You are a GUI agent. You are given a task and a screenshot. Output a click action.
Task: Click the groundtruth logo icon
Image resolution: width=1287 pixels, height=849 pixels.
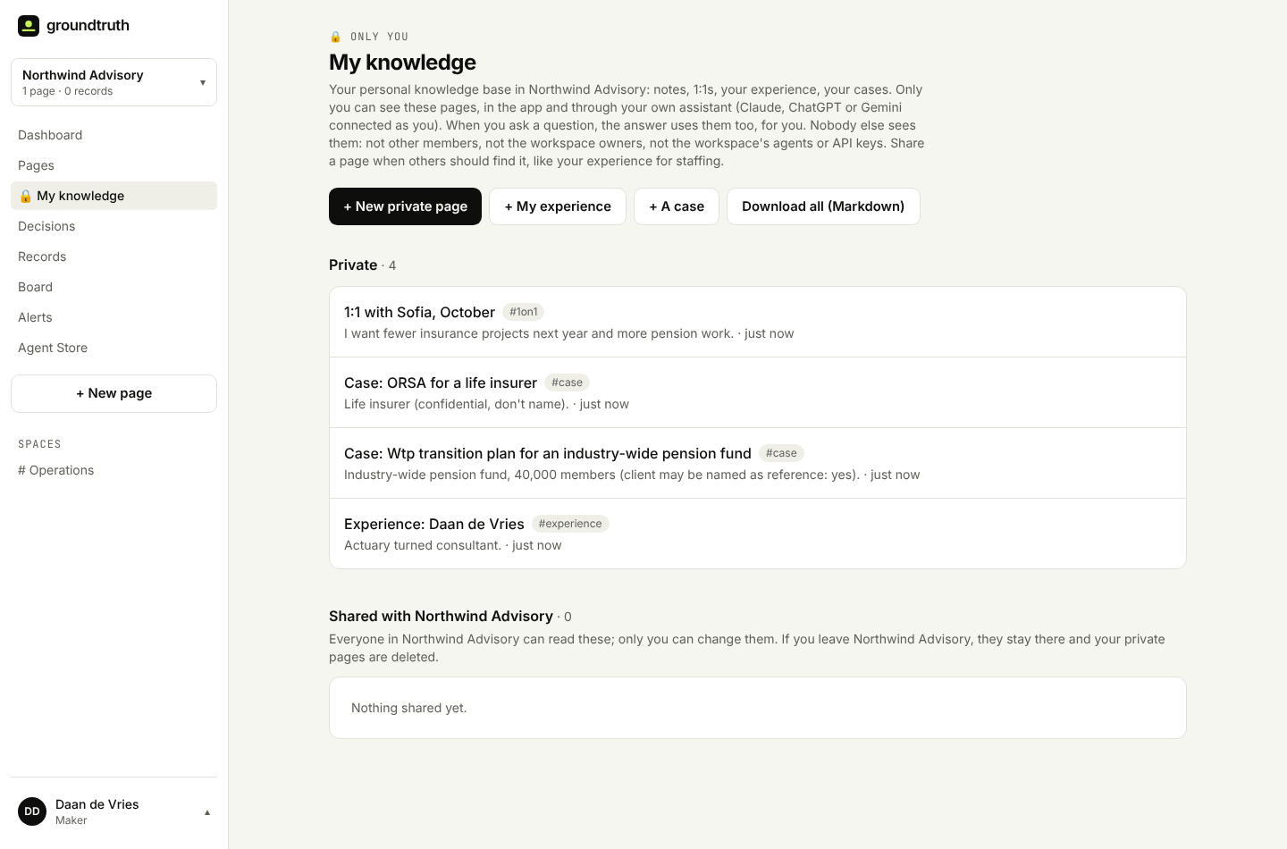pos(29,25)
